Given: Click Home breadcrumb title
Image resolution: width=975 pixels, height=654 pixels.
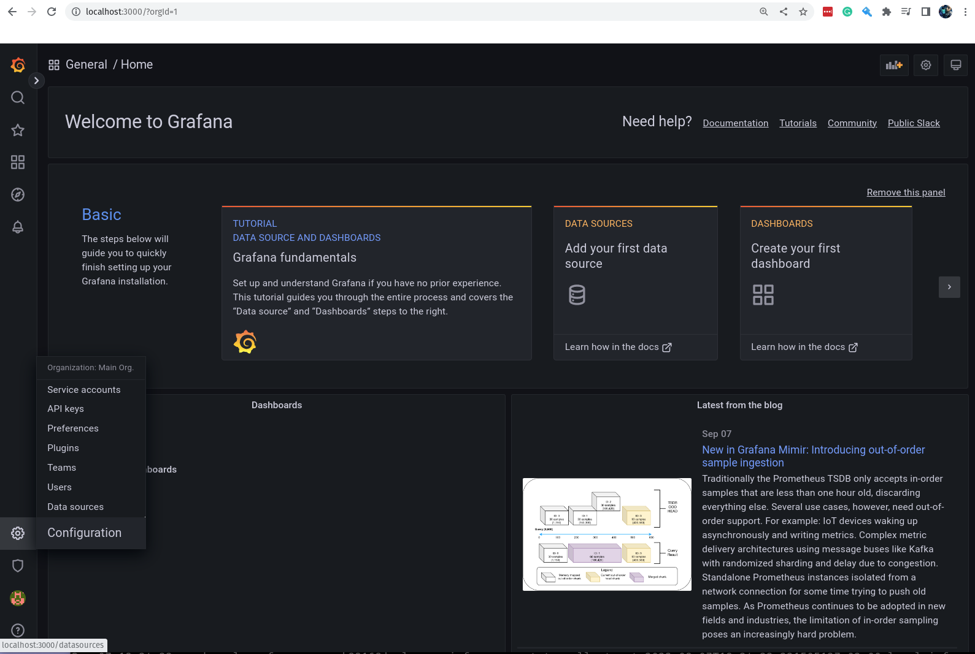Looking at the screenshot, I should pos(137,65).
